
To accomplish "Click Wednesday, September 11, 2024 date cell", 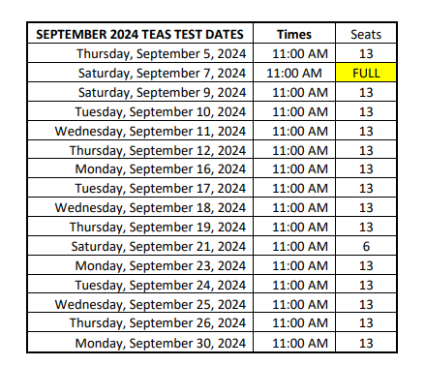I will (140, 131).
